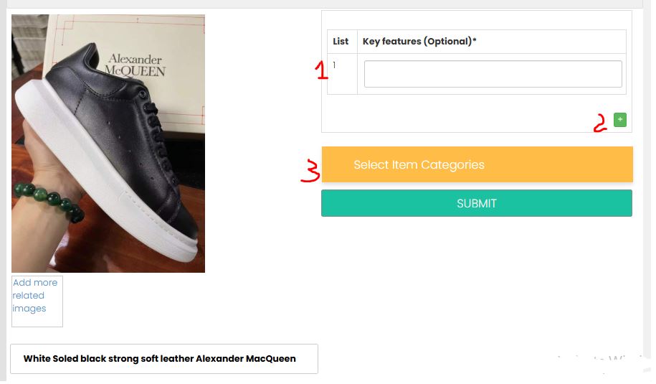Open the black sneaker product photo
Viewport: 656px width, 384px height.
point(108,144)
